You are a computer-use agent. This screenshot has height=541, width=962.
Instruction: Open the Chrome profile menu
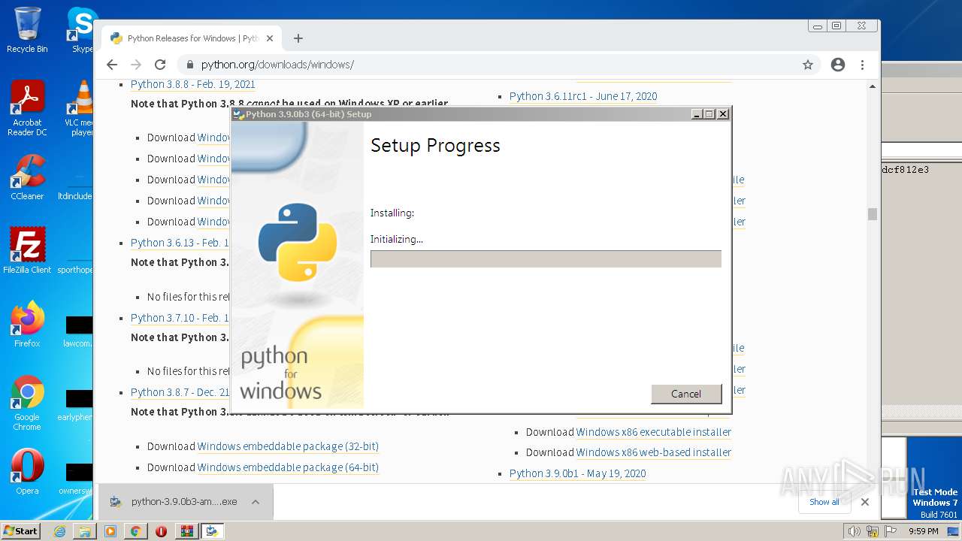[838, 65]
